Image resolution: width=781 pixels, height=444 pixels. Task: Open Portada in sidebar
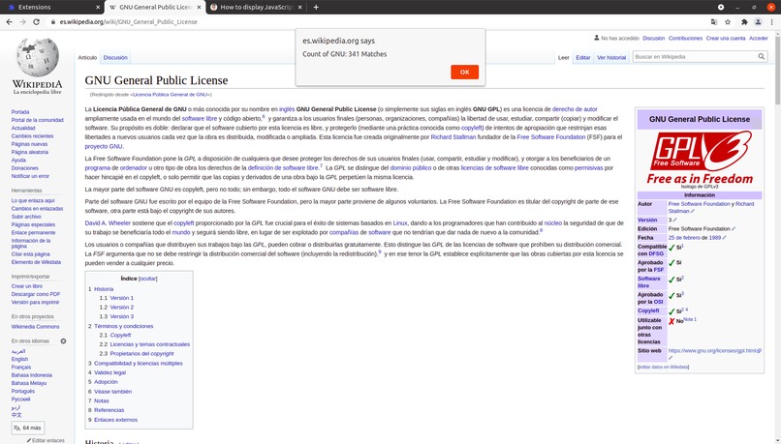pyautogui.click(x=20, y=112)
